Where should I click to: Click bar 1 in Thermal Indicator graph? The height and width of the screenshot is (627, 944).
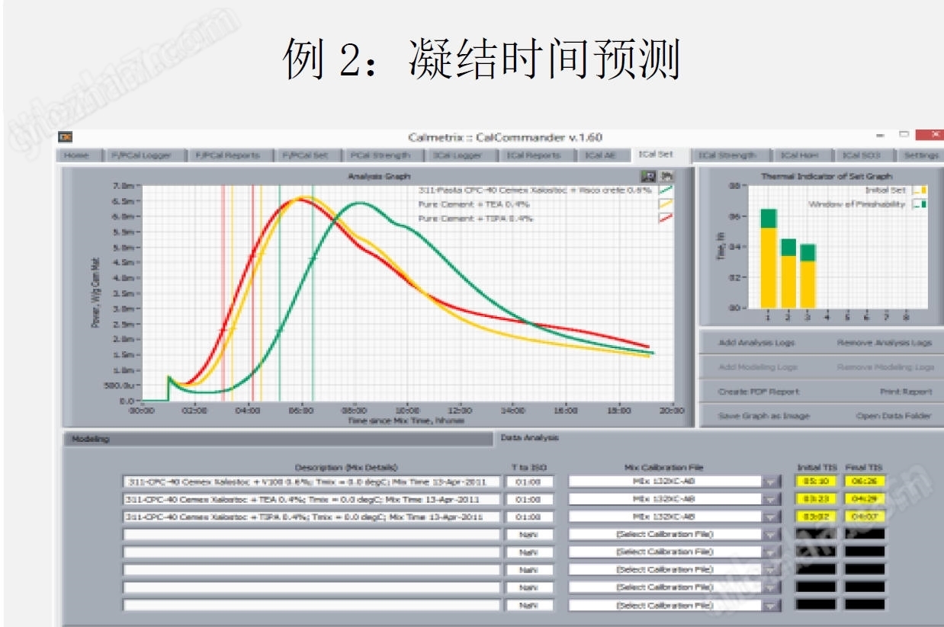pos(769,258)
